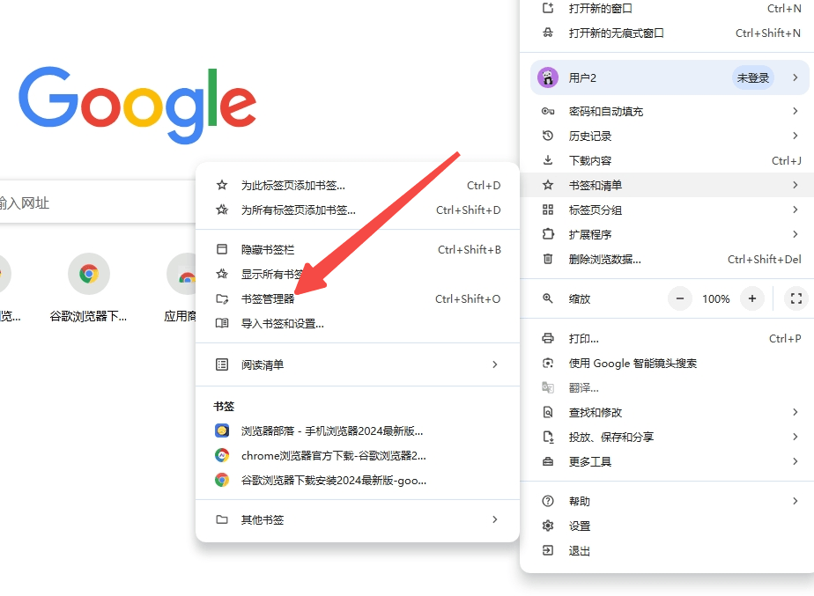
Task: Click the toolbox icon for 更多工具
Action: [x=548, y=461]
